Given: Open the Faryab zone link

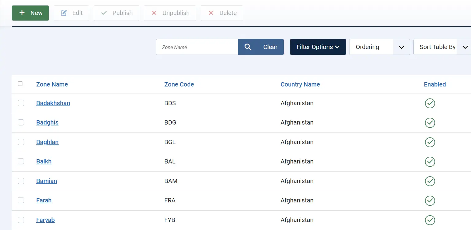Looking at the screenshot, I should pos(45,220).
